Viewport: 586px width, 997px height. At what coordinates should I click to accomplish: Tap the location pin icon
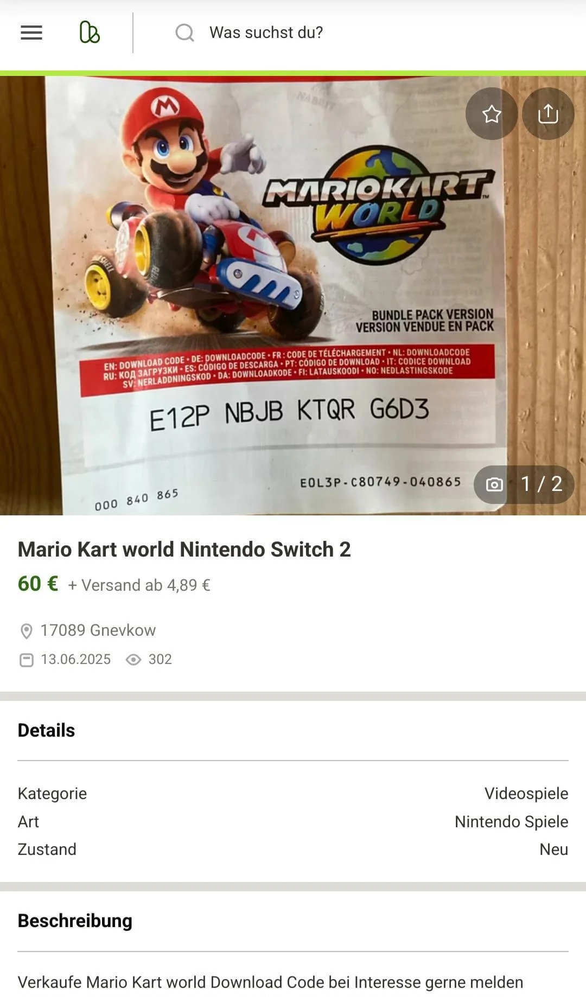[26, 631]
